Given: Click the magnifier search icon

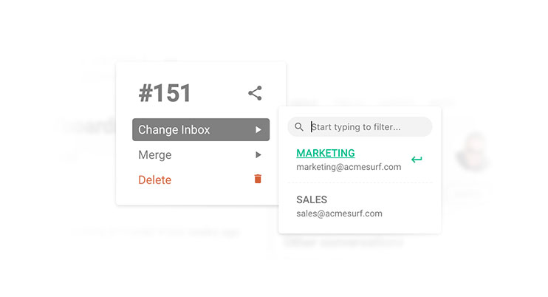Looking at the screenshot, I should click(299, 127).
